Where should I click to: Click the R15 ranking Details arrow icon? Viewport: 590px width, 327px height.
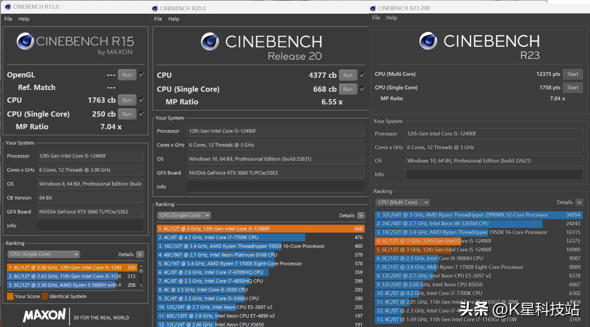(140, 254)
